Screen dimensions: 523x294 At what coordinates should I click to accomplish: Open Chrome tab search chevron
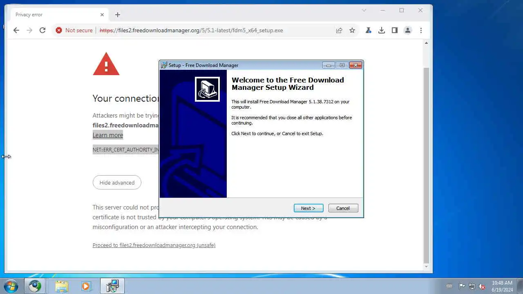(364, 10)
